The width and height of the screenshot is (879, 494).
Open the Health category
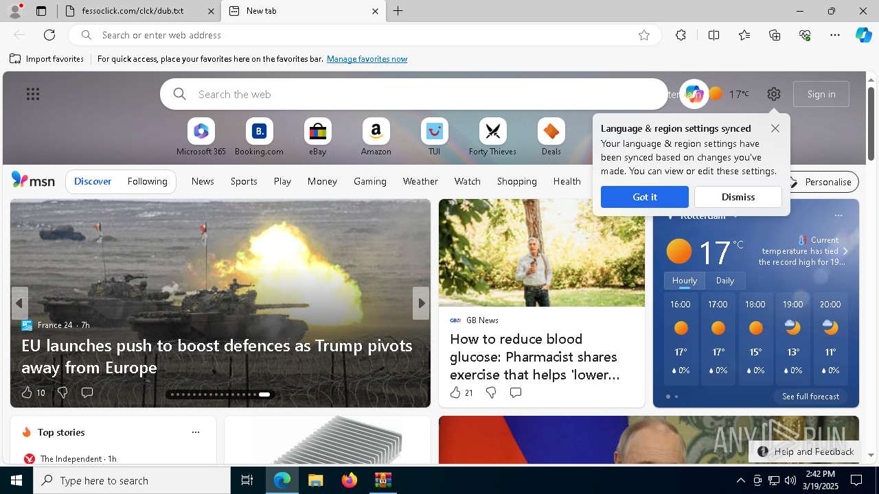tap(567, 181)
